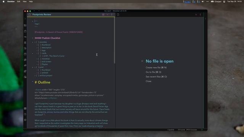This screenshot has height=137, width=244.
Task: Click See recent files in the empty pane
Action: (156, 76)
